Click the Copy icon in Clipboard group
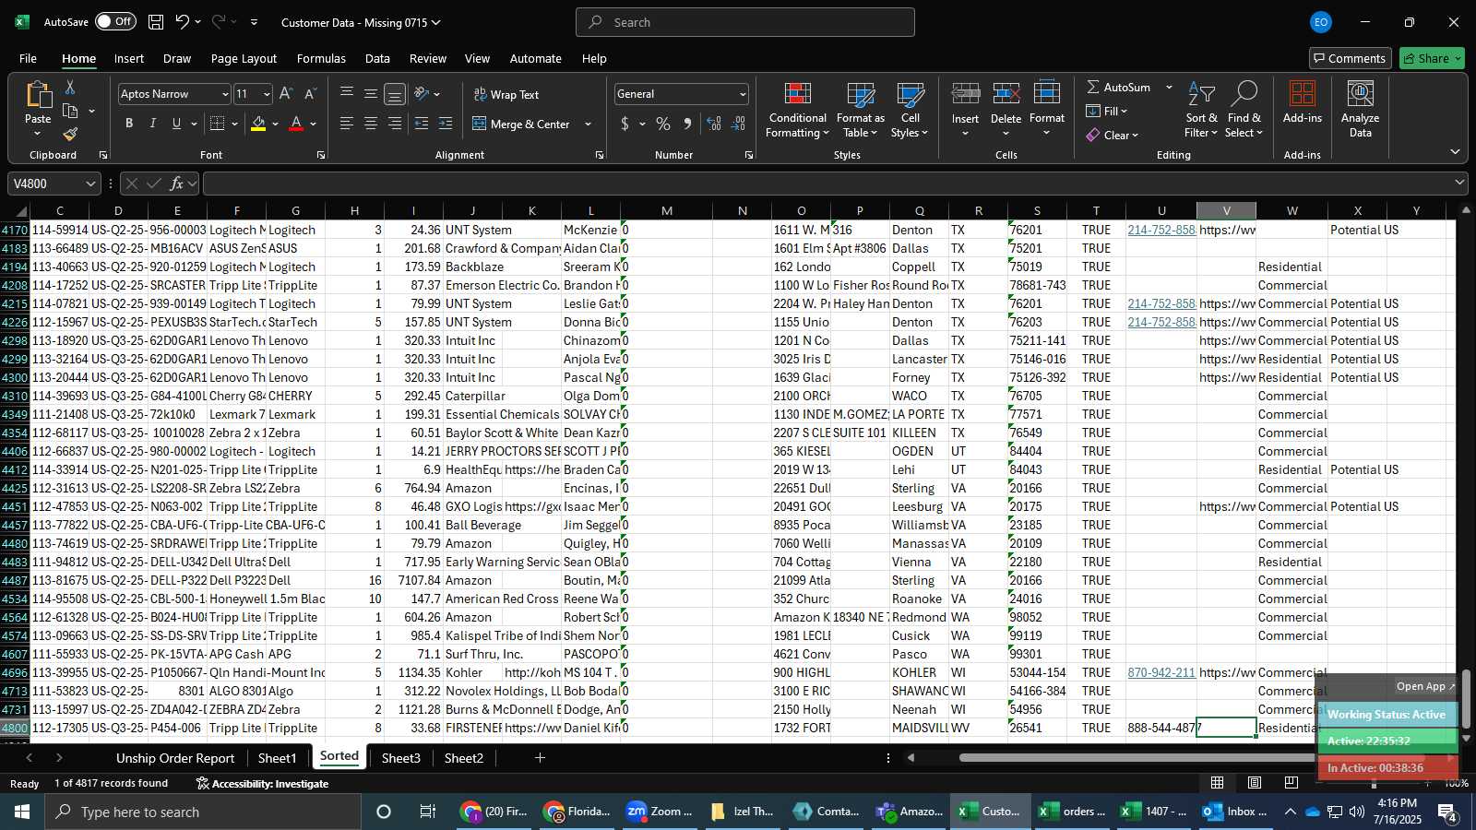The width and height of the screenshot is (1476, 830). (x=70, y=112)
